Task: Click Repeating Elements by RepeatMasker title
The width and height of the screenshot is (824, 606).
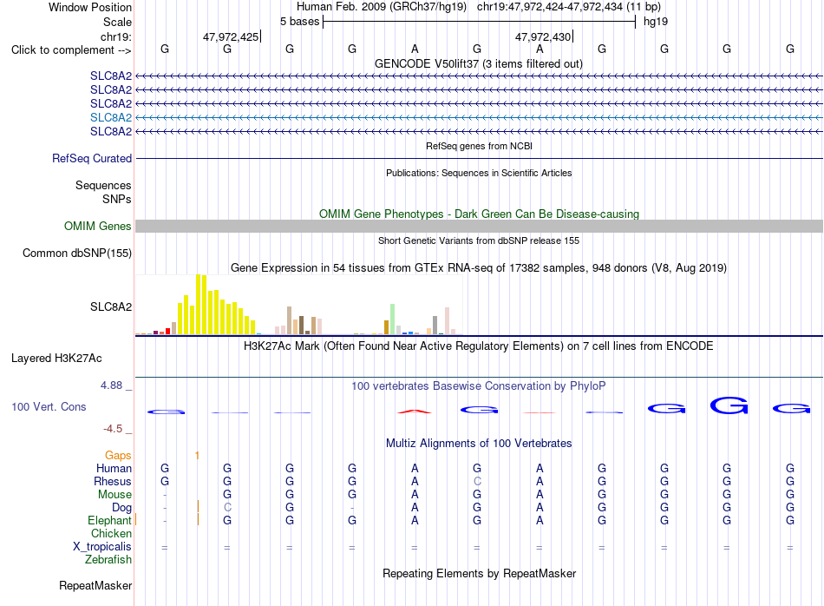Action: tap(479, 573)
